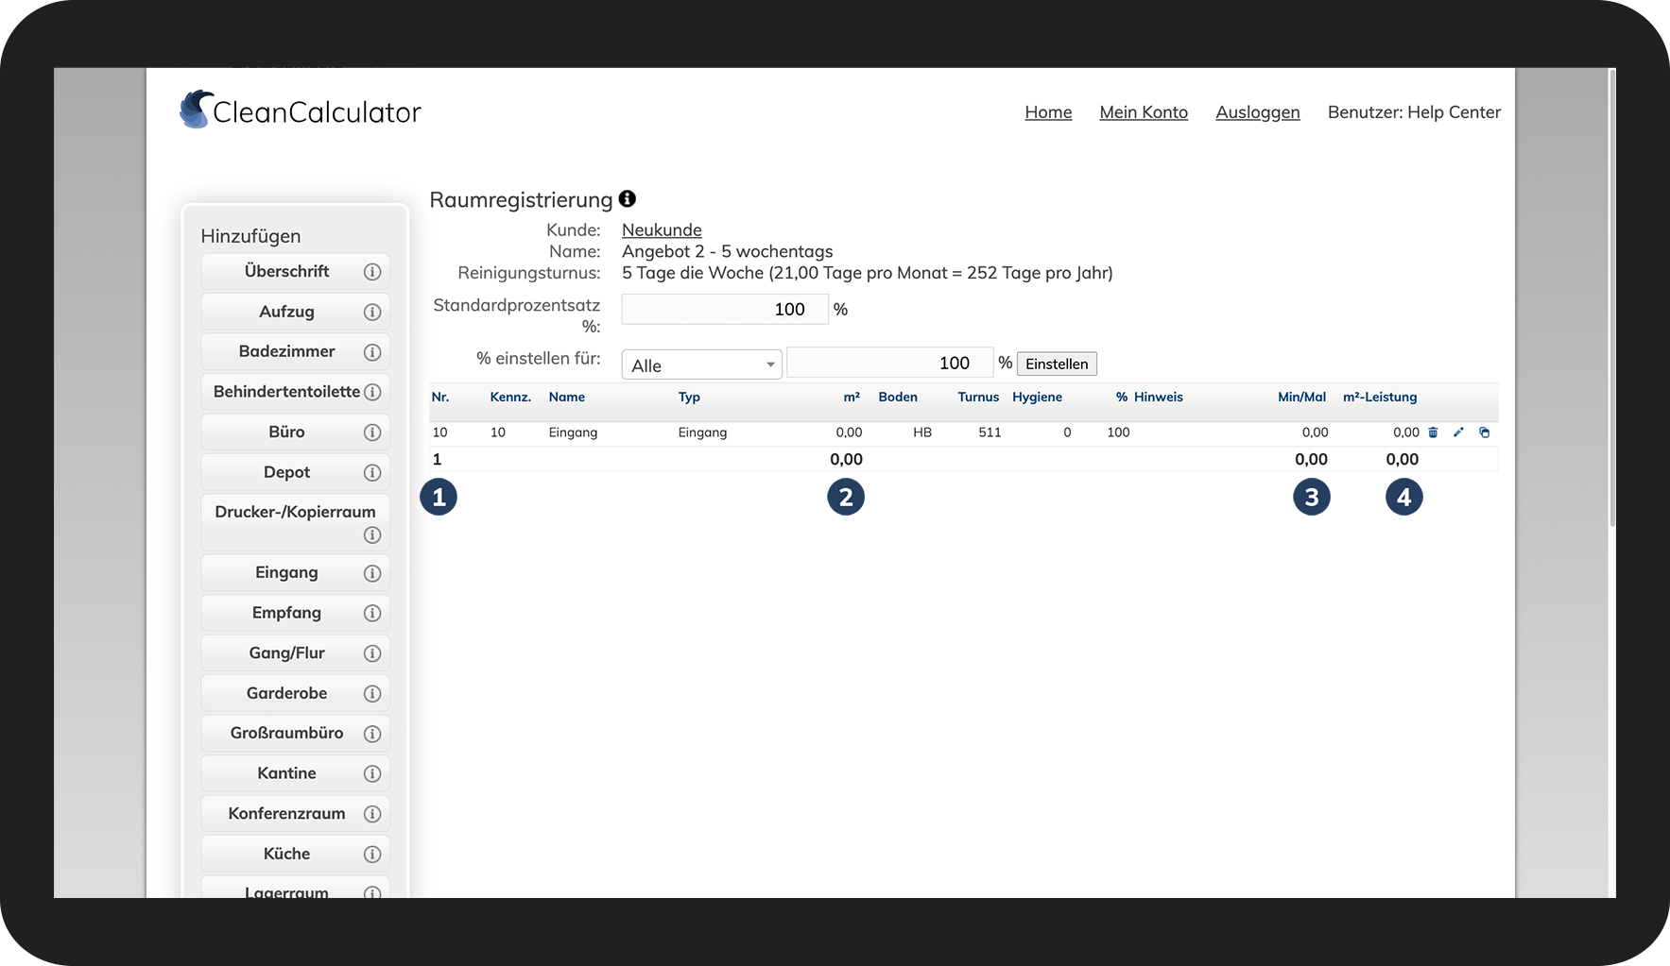Go to the Home page

pos(1048,112)
